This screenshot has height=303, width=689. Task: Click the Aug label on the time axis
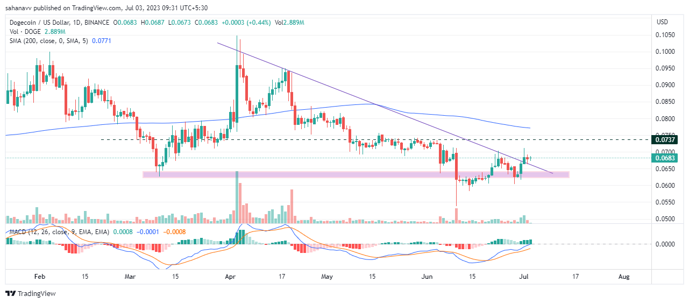tap(624, 277)
